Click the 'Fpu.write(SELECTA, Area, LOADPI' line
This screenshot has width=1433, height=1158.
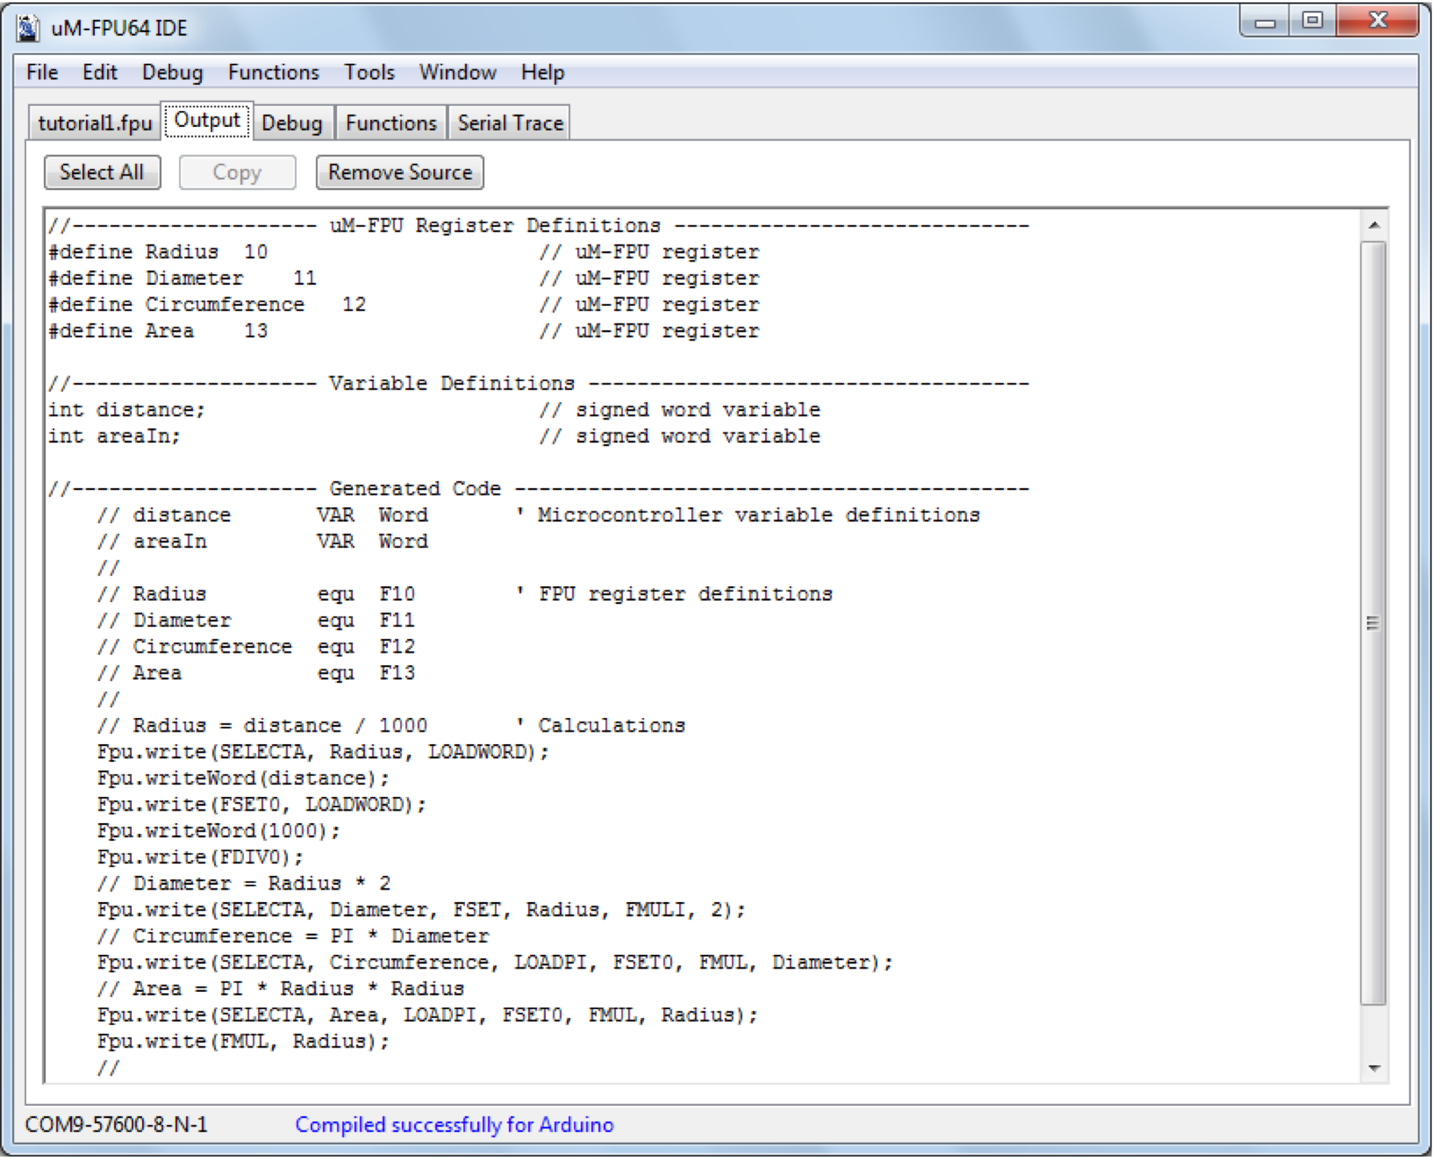pyautogui.click(x=427, y=1015)
